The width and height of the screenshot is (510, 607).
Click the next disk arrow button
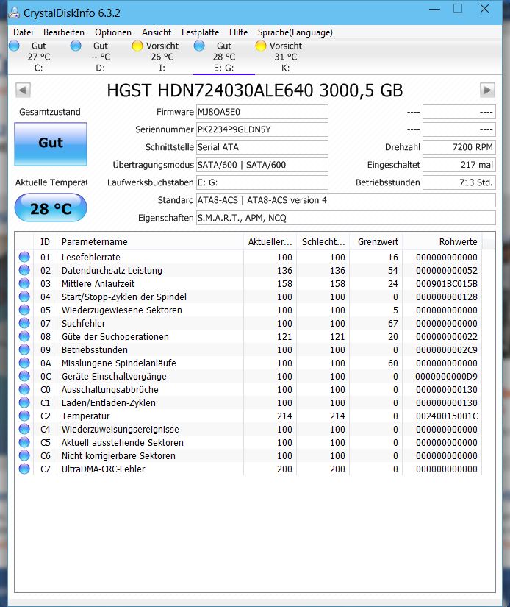coord(487,90)
